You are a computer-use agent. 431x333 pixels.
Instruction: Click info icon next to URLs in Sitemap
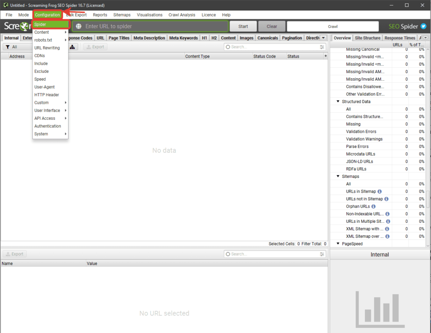pos(380,191)
